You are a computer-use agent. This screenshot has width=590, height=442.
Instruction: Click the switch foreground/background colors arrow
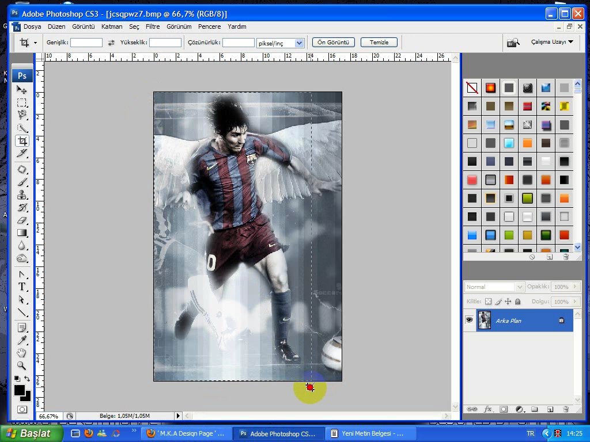(27, 379)
